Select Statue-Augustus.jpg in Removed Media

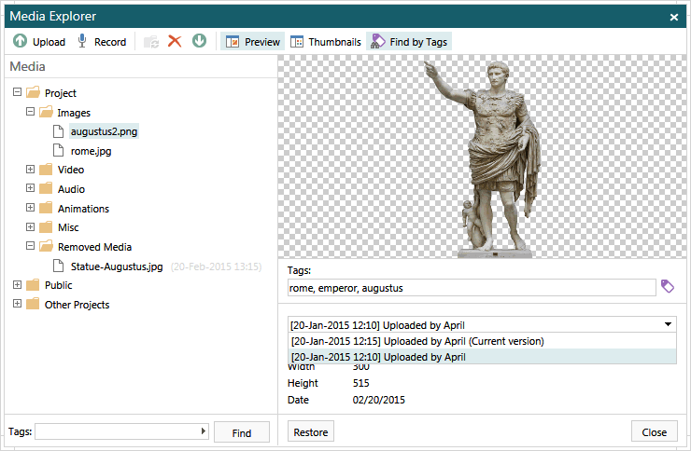117,266
